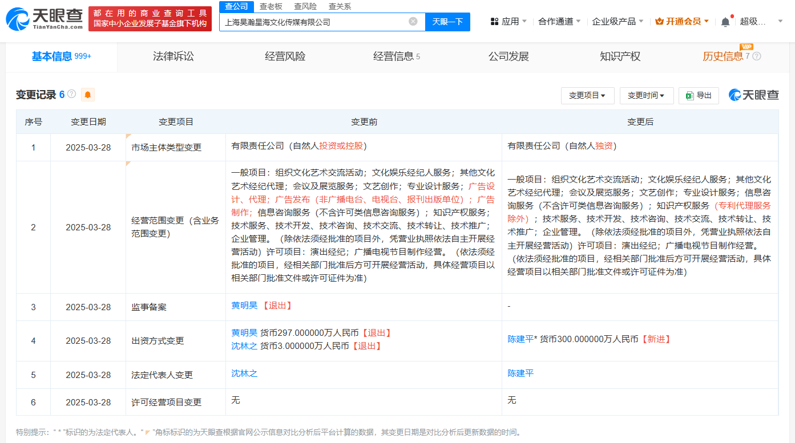Open the 变更时间 filter dropdown
This screenshot has width=795, height=443.
(647, 96)
